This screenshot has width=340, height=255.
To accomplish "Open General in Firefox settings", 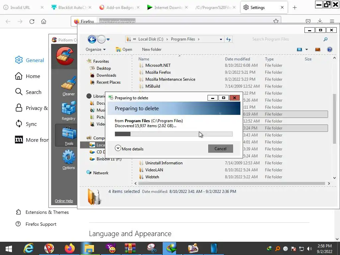I will pos(30,60).
